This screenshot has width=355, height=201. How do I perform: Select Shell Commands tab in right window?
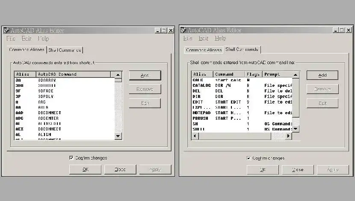tap(242, 49)
